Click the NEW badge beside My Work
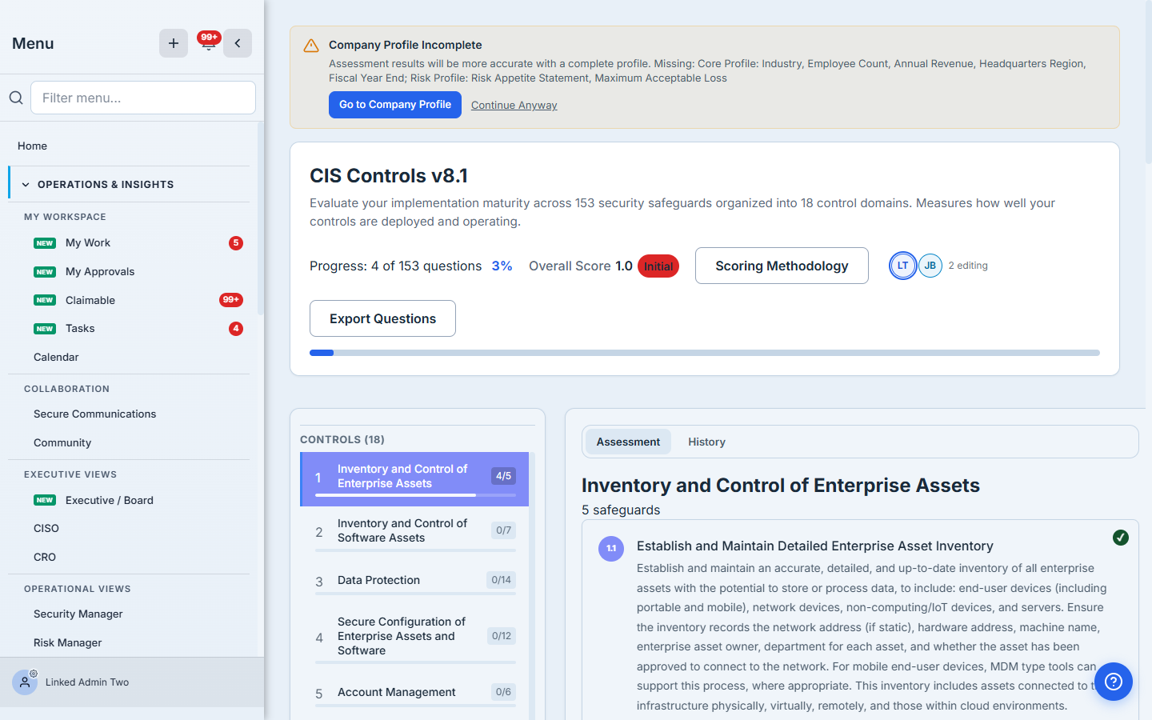This screenshot has height=720, width=1152. (45, 243)
